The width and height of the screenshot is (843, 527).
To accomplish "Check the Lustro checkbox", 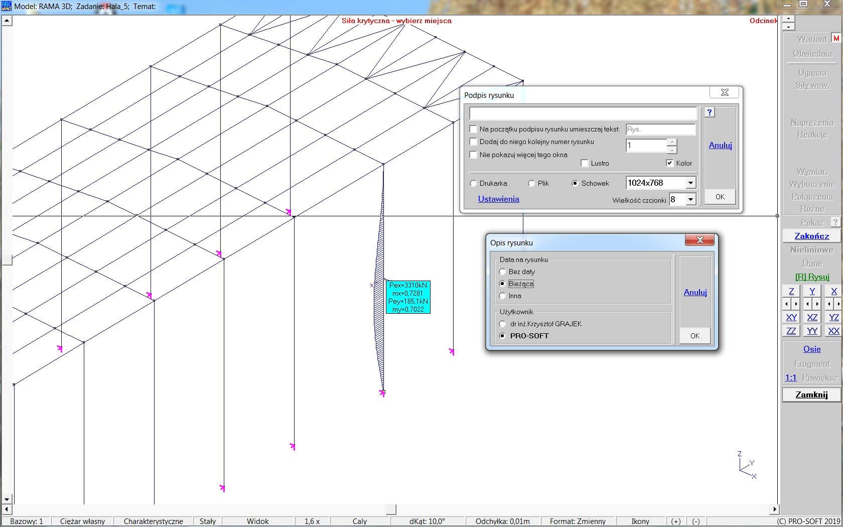I will (585, 163).
